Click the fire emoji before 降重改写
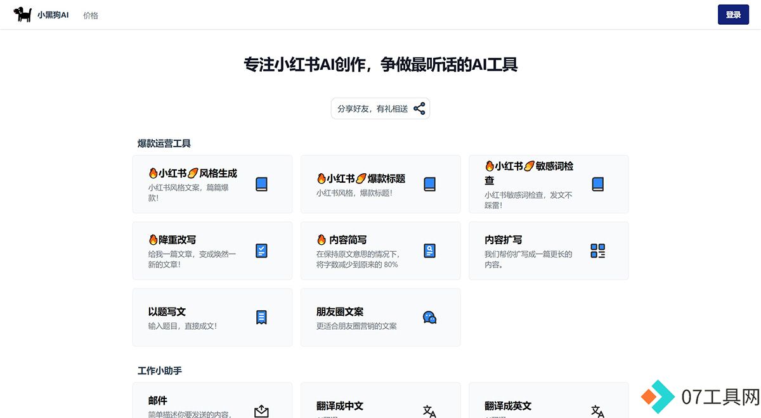761x418 pixels. coord(153,239)
